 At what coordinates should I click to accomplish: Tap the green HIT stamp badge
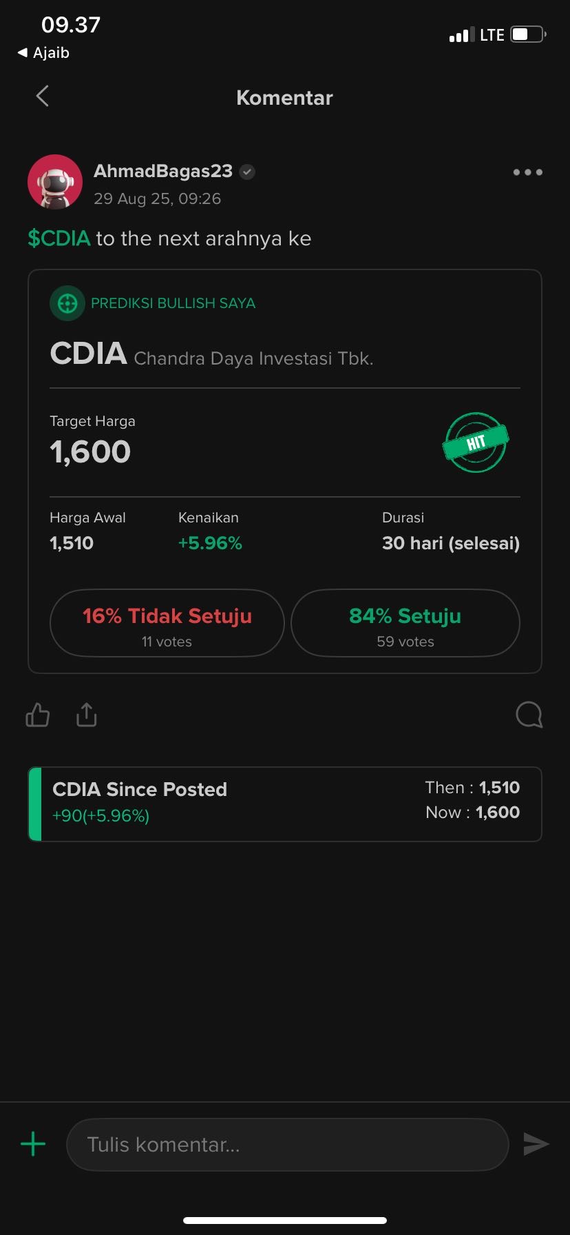click(475, 442)
